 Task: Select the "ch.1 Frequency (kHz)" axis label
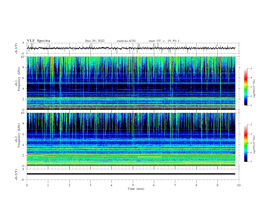tap(18, 78)
